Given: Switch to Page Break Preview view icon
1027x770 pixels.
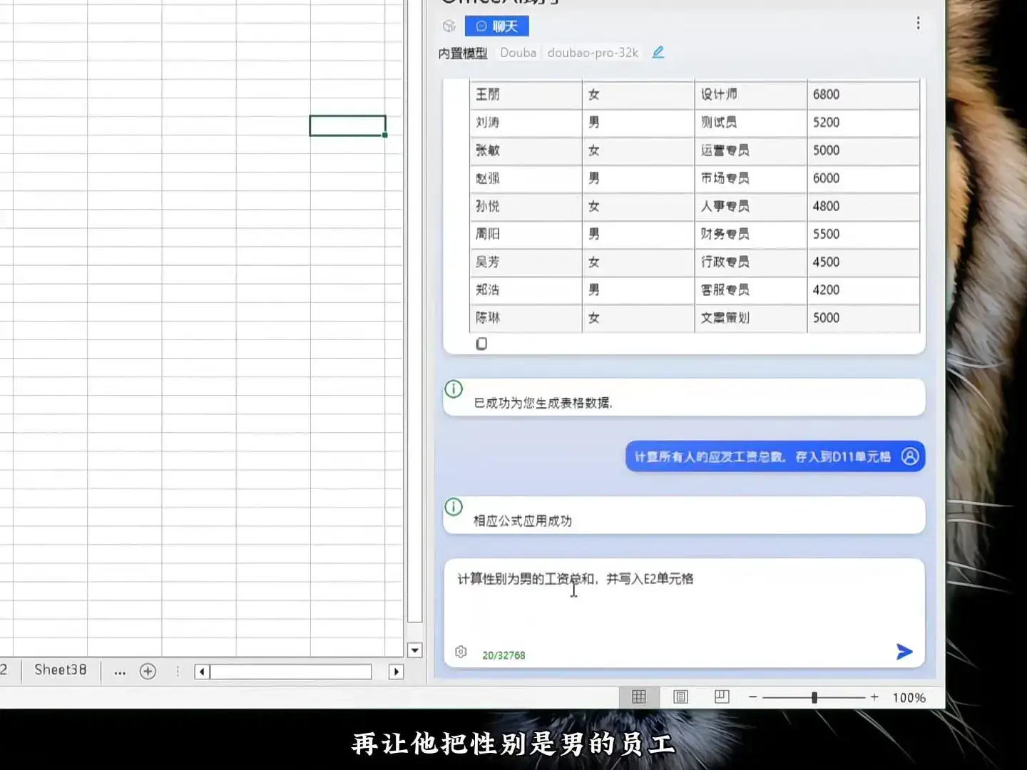Looking at the screenshot, I should click(722, 697).
